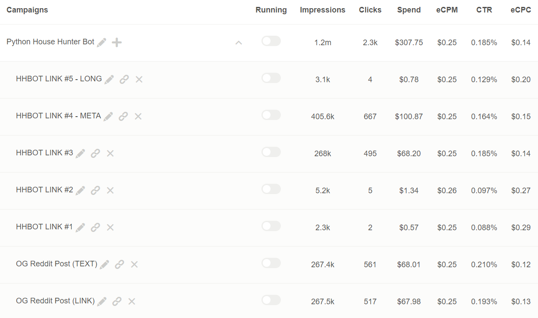Copy link of HHBOT LINK #4 - META
The image size is (538, 318).
point(123,116)
